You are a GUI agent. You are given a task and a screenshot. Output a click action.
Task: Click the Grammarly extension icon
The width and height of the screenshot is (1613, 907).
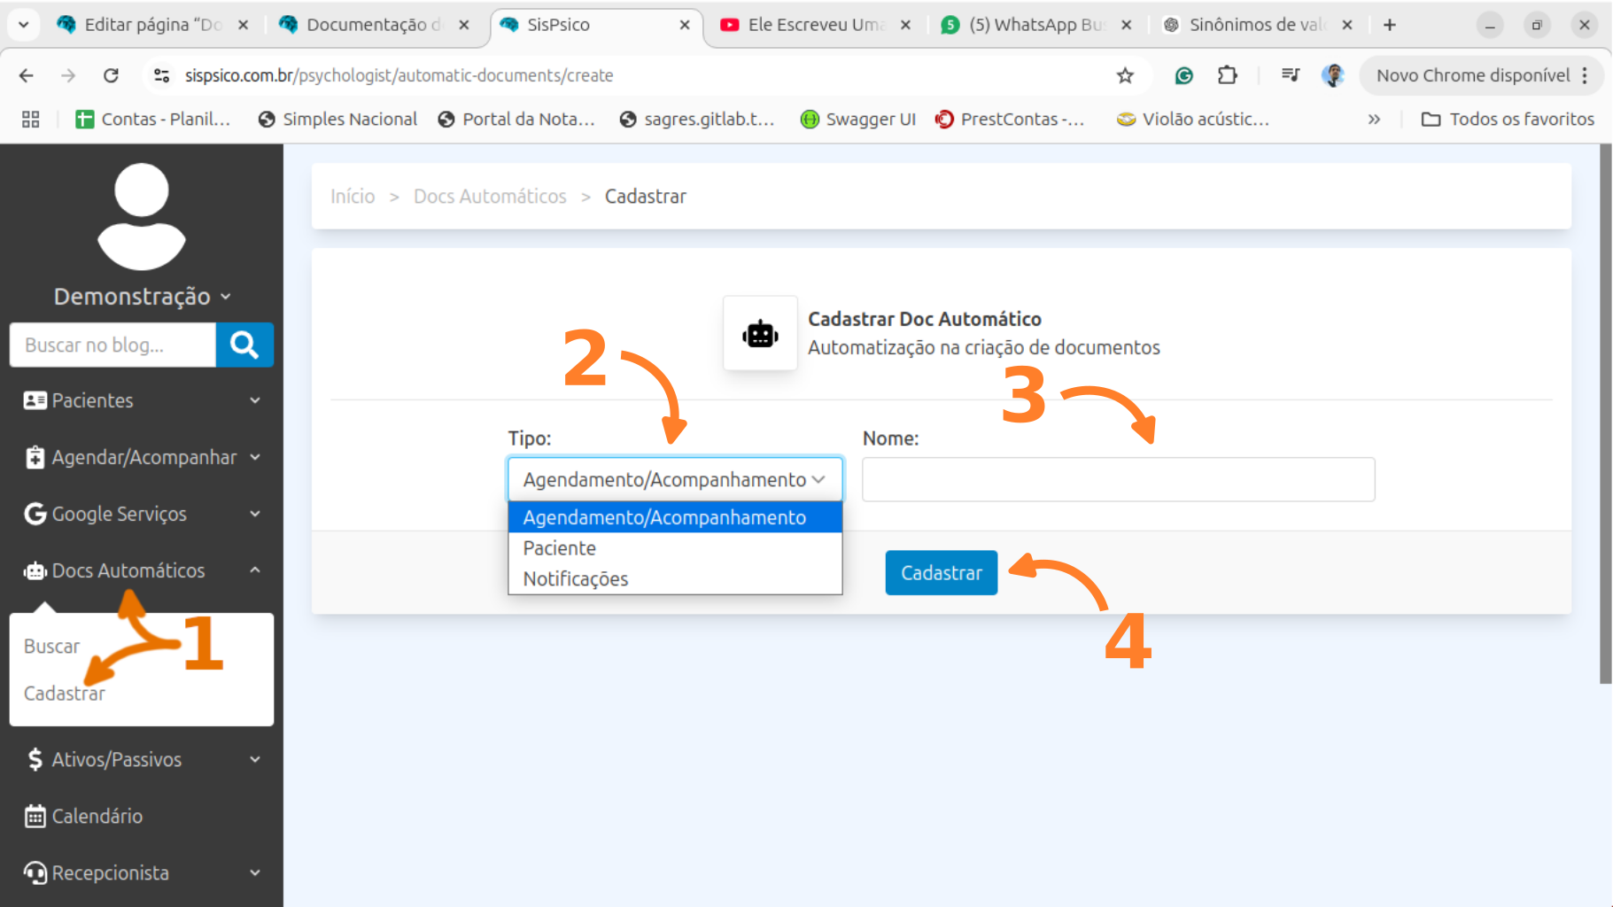tap(1183, 75)
